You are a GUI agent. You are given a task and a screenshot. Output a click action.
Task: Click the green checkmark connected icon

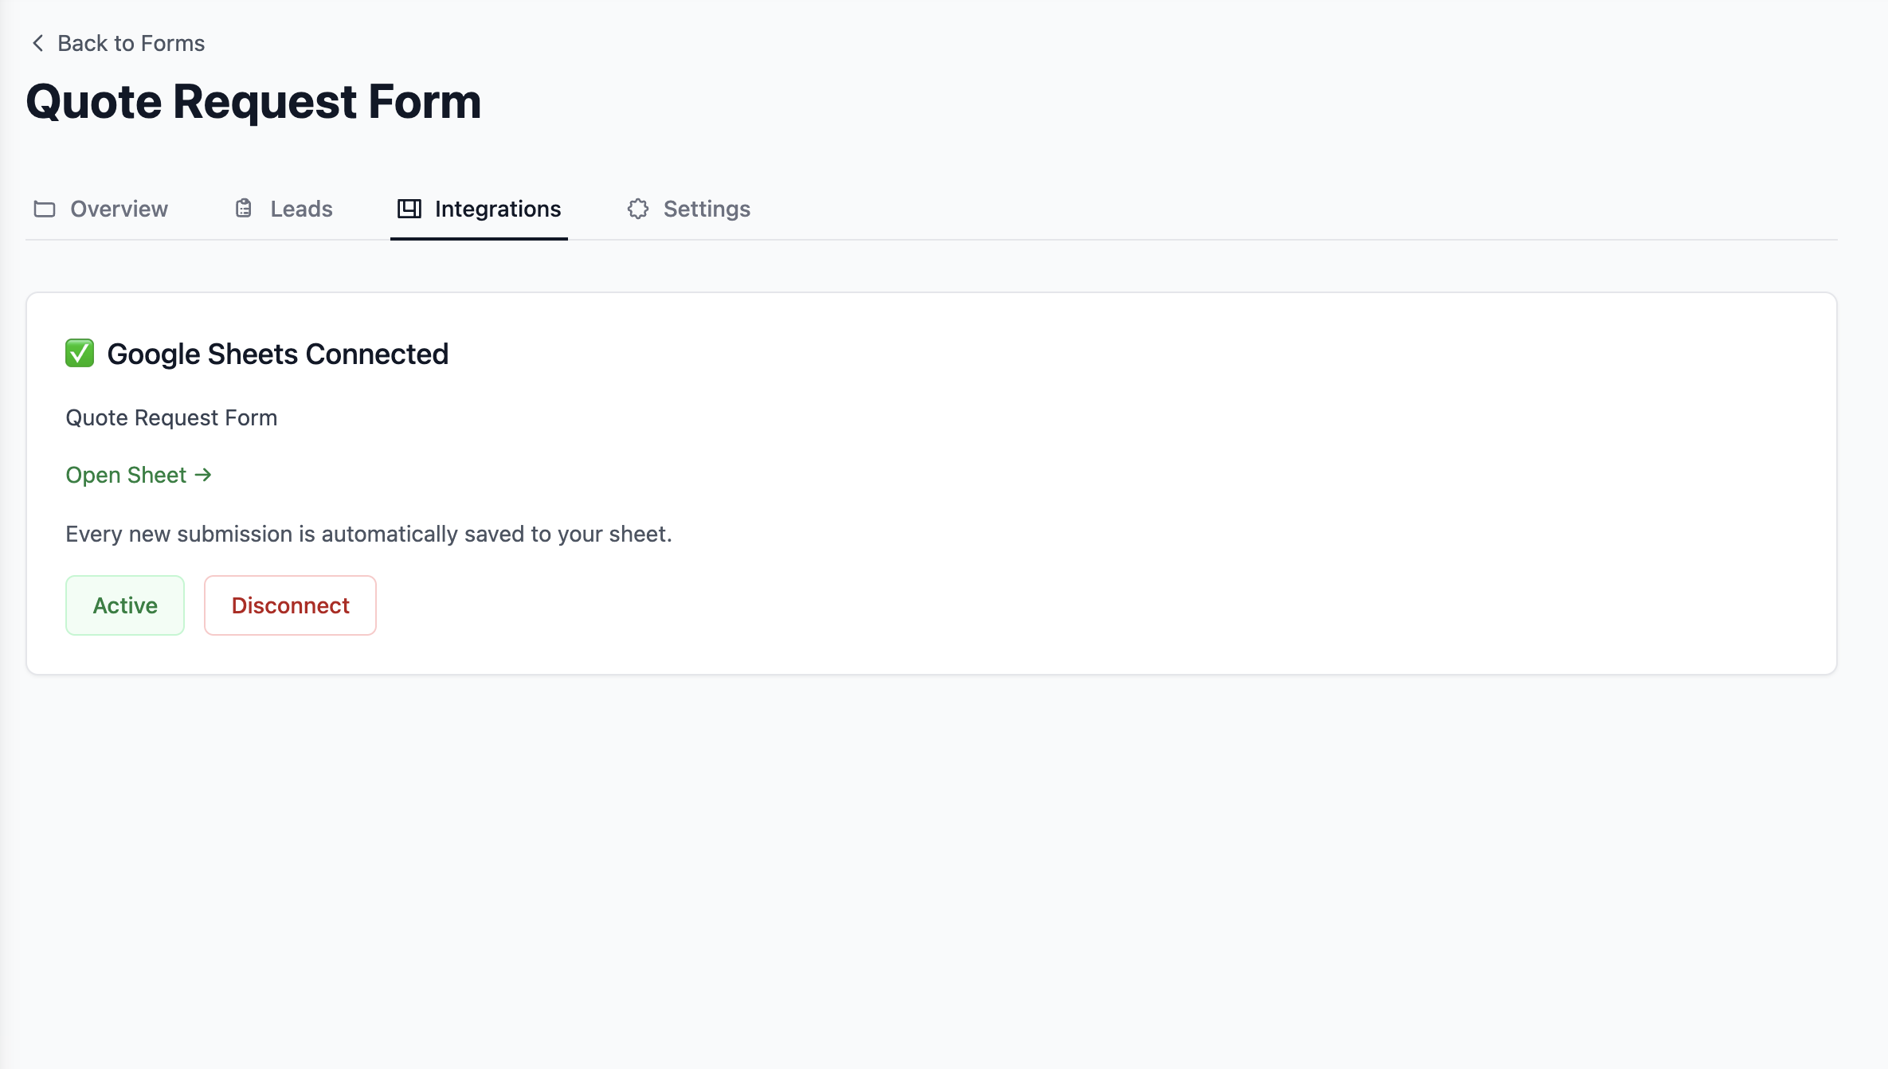(x=80, y=353)
